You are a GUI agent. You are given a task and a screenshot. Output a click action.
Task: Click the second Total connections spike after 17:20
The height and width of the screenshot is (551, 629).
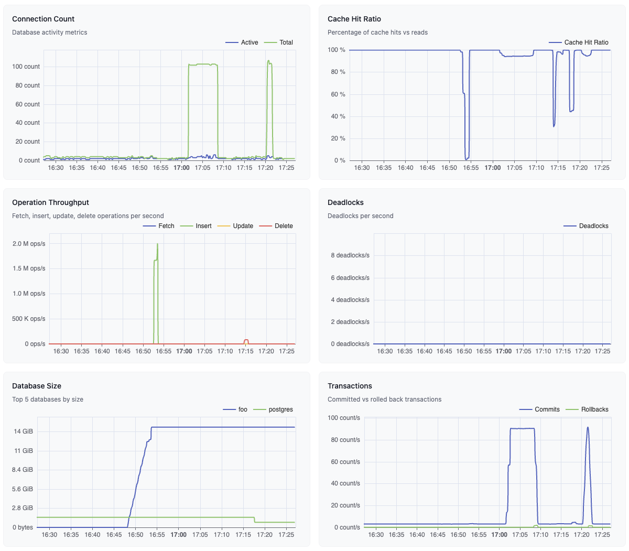(269, 62)
